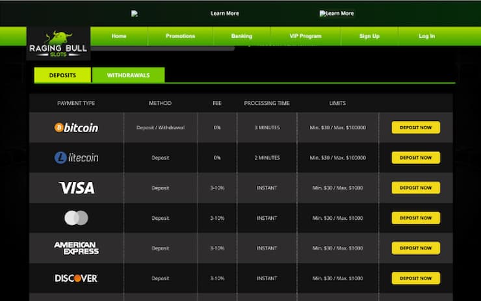Click Deposit Now for American Express
Image resolution: width=481 pixels, height=301 pixels.
[x=415, y=248]
